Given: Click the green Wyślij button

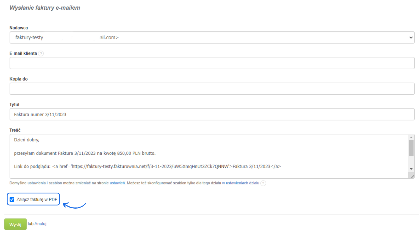Looking at the screenshot, I should [15, 224].
